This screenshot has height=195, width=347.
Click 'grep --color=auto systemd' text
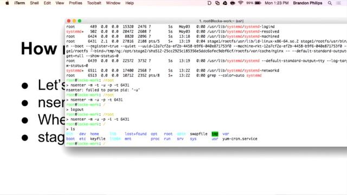tap(234, 75)
